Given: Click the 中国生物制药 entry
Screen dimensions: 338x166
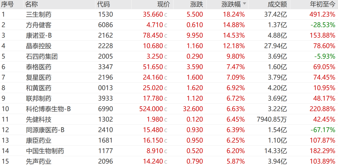Looking at the screenshot, I should 169,151.
